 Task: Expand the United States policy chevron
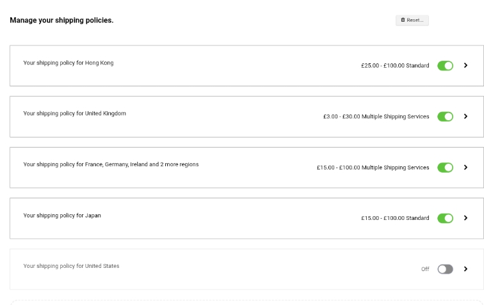click(465, 269)
